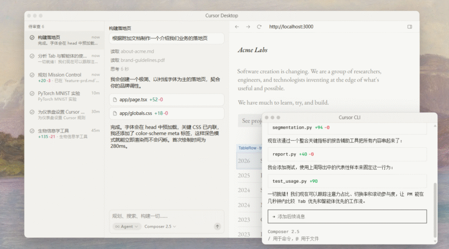Toggle the side panel layout icon
The width and height of the screenshot is (449, 249).
pyautogui.click(x=410, y=27)
